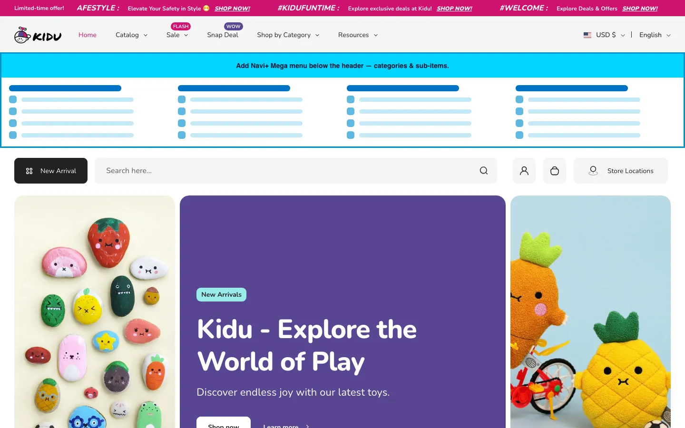Click the New Arrival grid icon
This screenshot has width=685, height=428.
coord(29,171)
